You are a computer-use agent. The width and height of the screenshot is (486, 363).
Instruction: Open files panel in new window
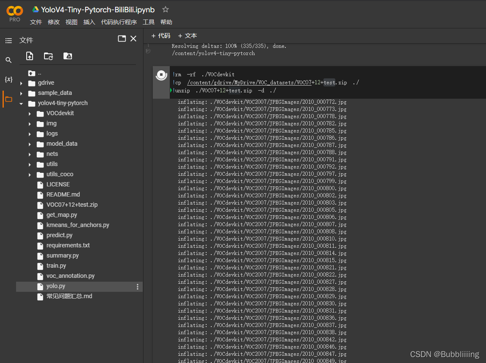(x=122, y=39)
